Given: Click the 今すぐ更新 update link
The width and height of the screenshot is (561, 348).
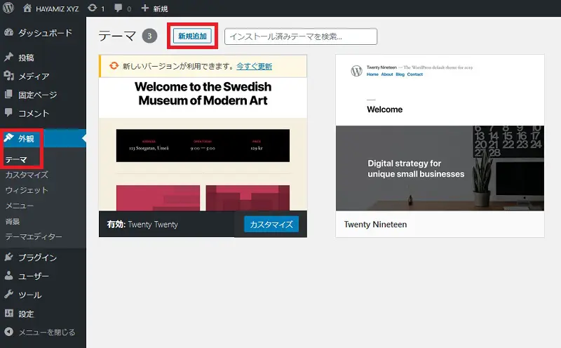Looking at the screenshot, I should [254, 67].
